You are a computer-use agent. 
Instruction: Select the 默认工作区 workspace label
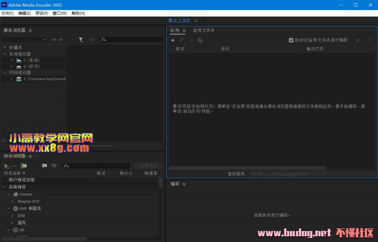179,21
